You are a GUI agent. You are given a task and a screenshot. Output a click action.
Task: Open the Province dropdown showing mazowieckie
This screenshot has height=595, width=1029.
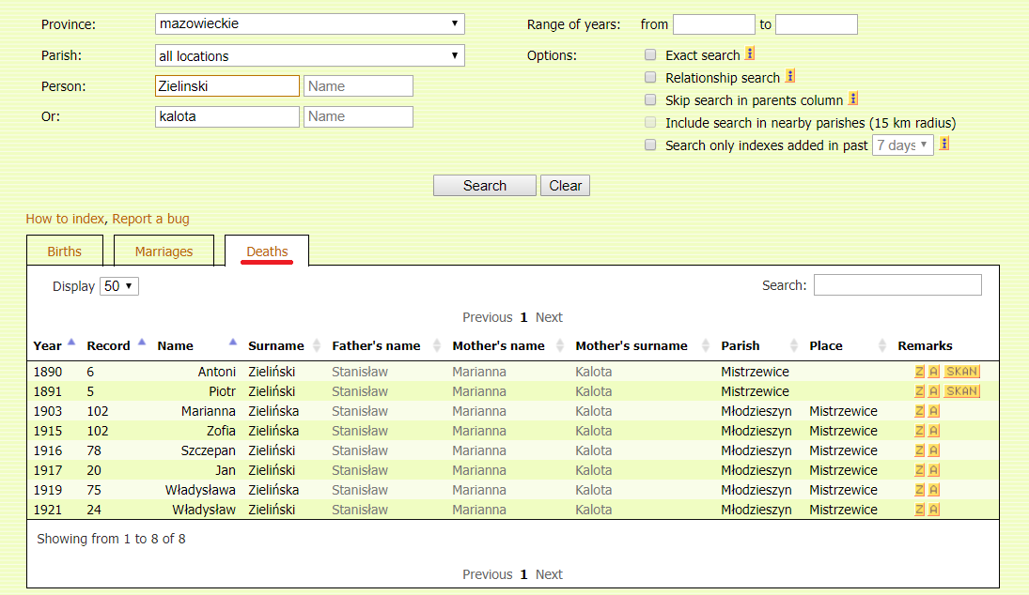tap(309, 24)
